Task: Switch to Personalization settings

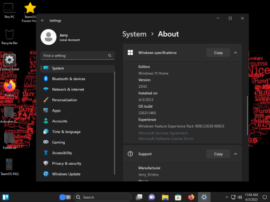Action: [x=78, y=100]
